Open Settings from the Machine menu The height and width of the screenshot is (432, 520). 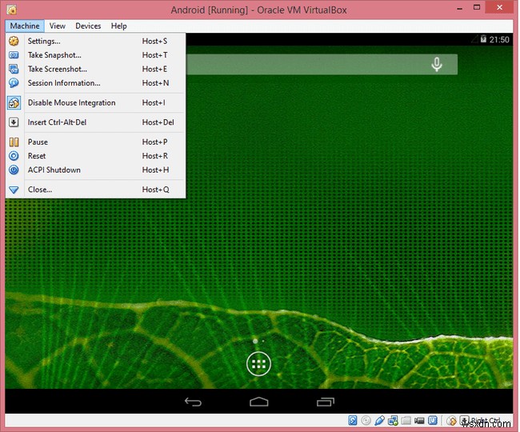(x=95, y=41)
